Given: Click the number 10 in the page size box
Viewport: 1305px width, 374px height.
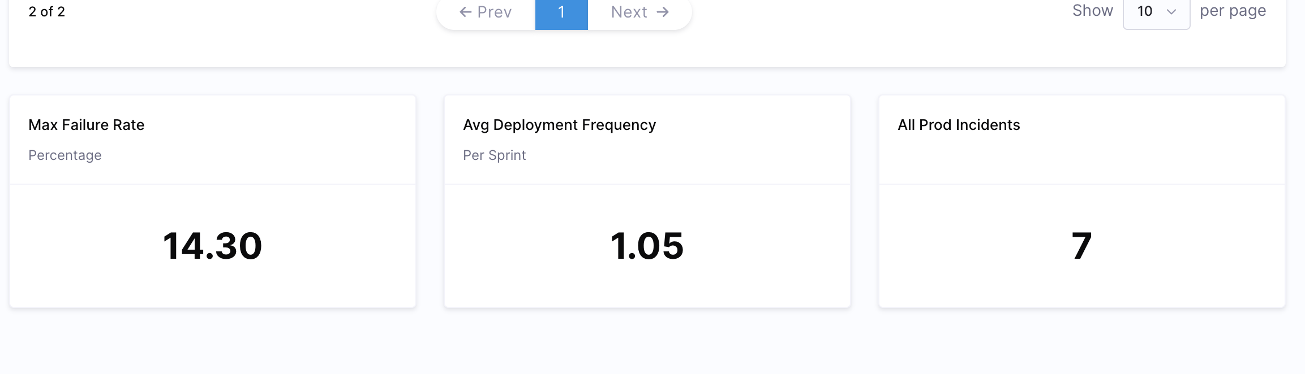Looking at the screenshot, I should [x=1145, y=11].
